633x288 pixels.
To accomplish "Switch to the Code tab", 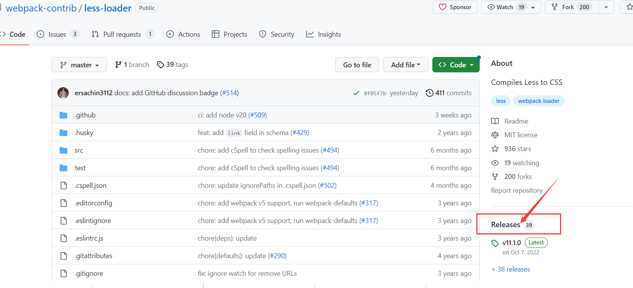I will 14,34.
